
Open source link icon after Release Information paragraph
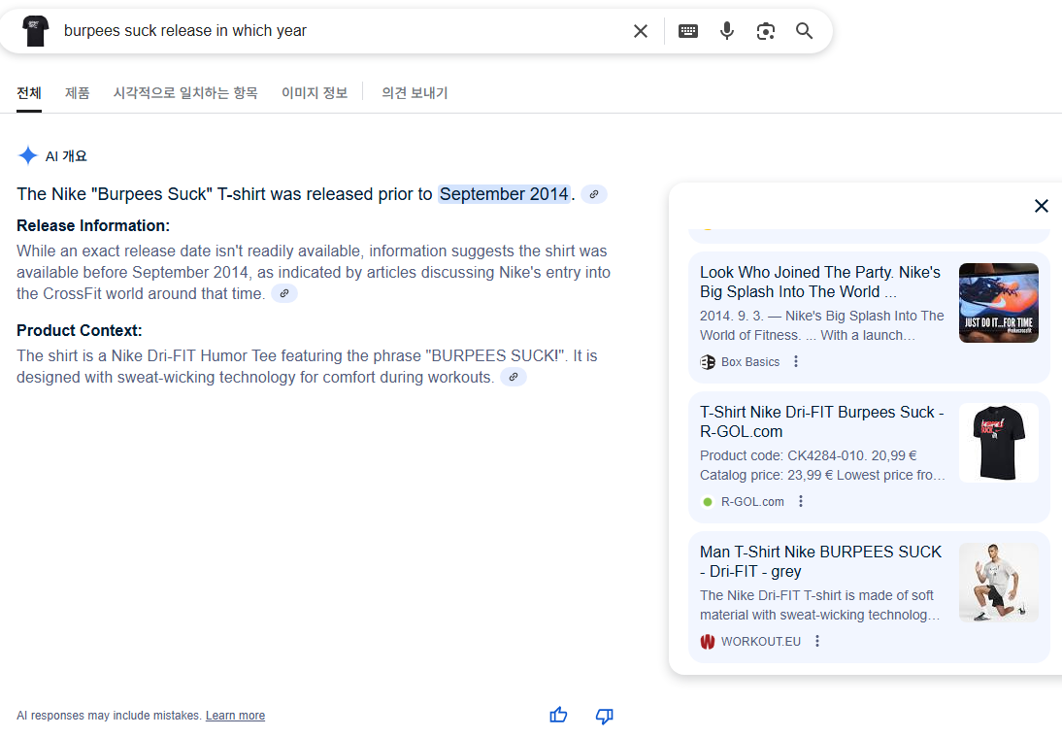(x=284, y=294)
